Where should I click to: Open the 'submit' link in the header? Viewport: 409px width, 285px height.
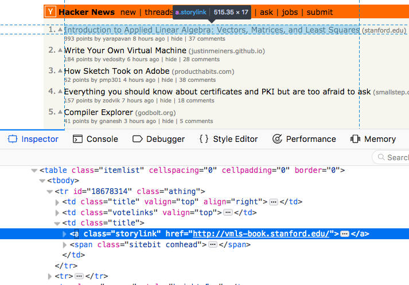[x=320, y=12]
